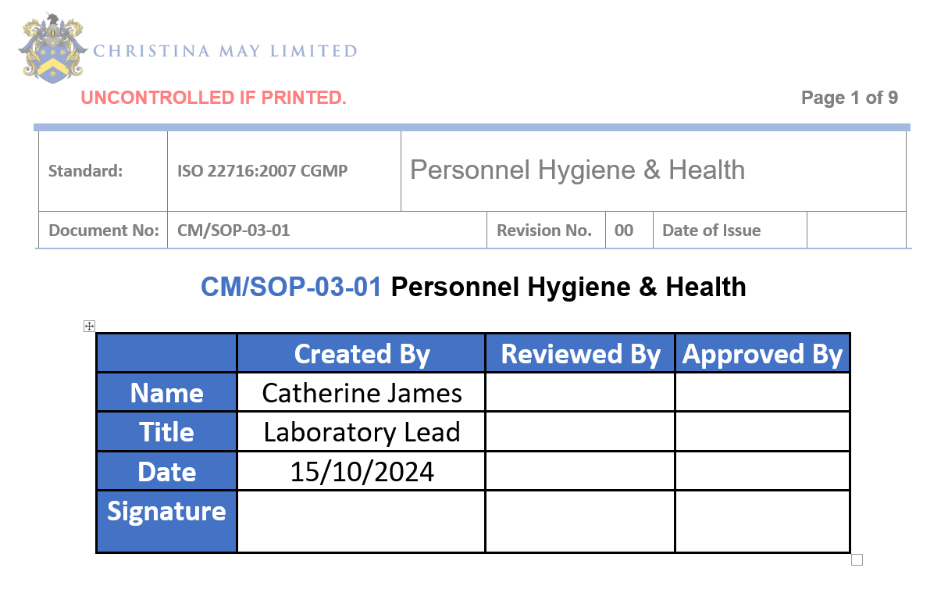
Task: Click the Christina May crest logo
Action: point(52,48)
